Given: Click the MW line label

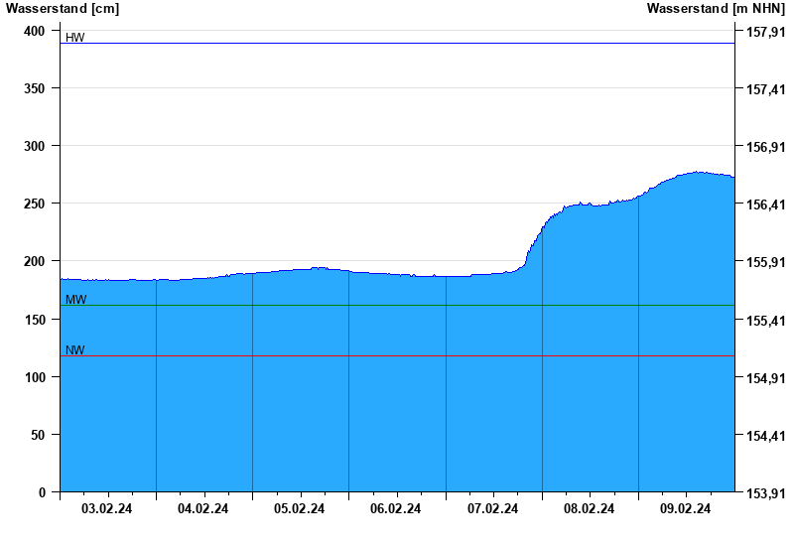Looking at the screenshot, I should [x=76, y=300].
